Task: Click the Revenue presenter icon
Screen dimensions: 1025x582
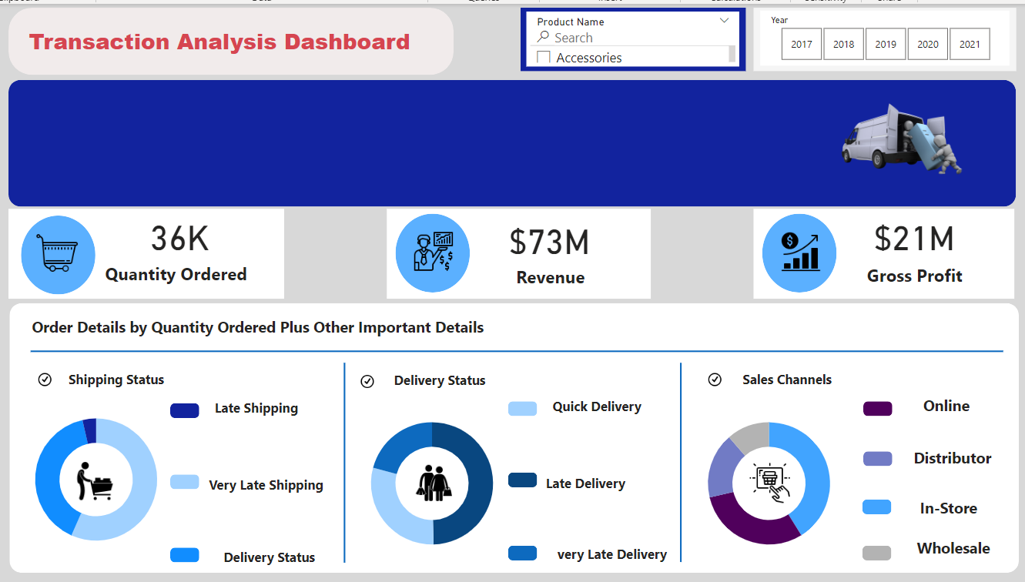Action: pos(433,253)
